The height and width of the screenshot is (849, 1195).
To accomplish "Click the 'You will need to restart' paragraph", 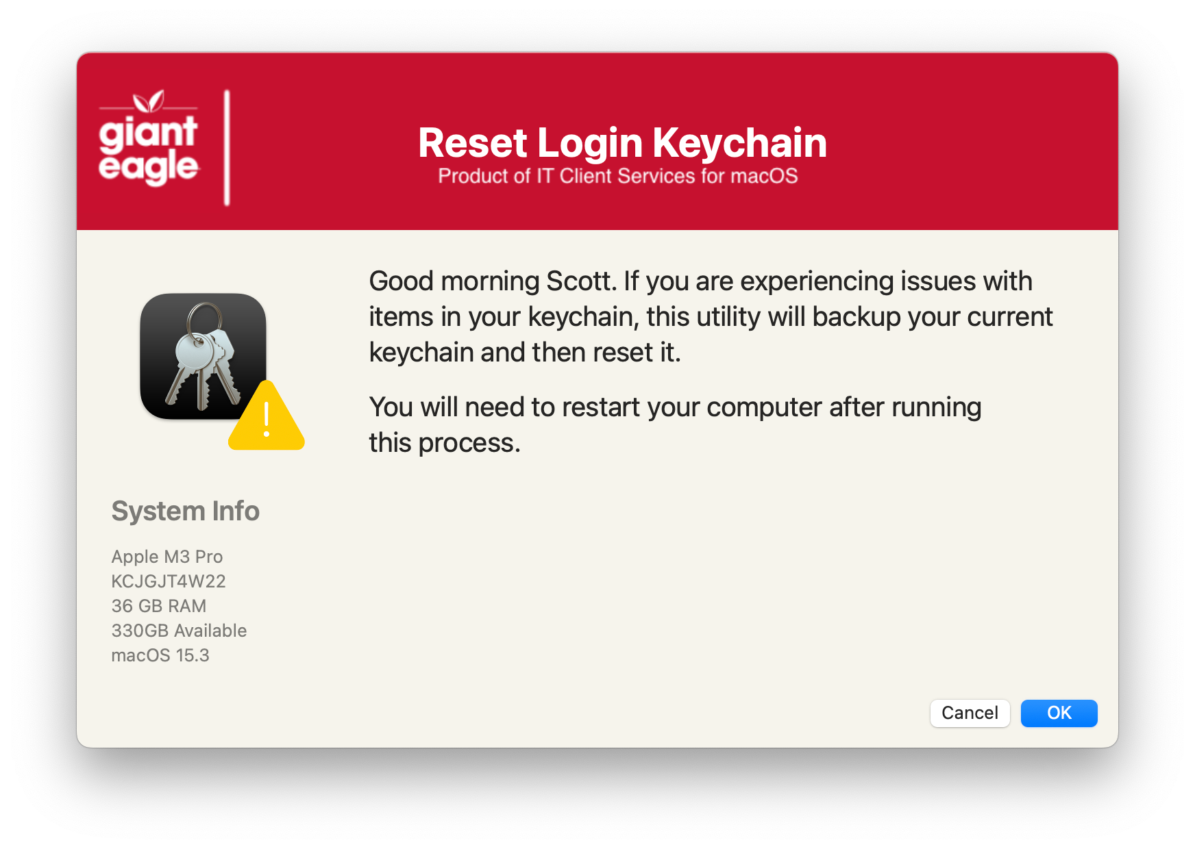I will coord(675,424).
